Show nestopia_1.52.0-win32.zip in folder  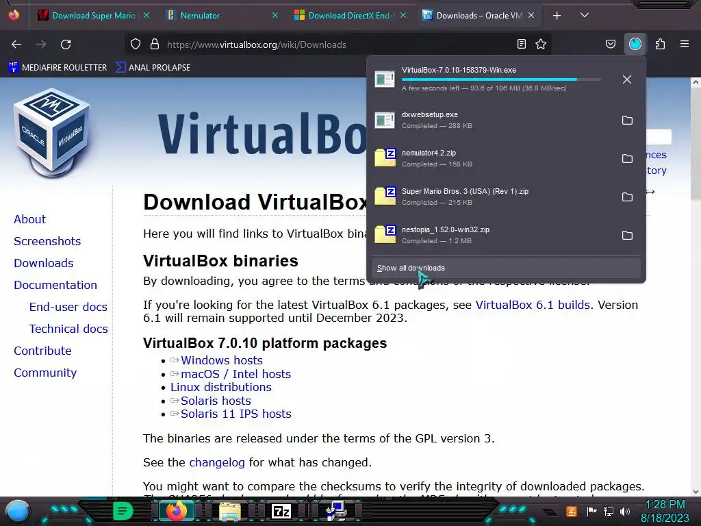coord(627,236)
